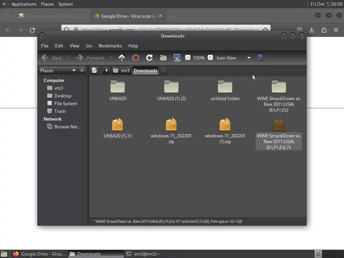Screen dimensions: 344x258
Task: Toggle the location text entry pencil icon
Action: pyautogui.click(x=94, y=71)
